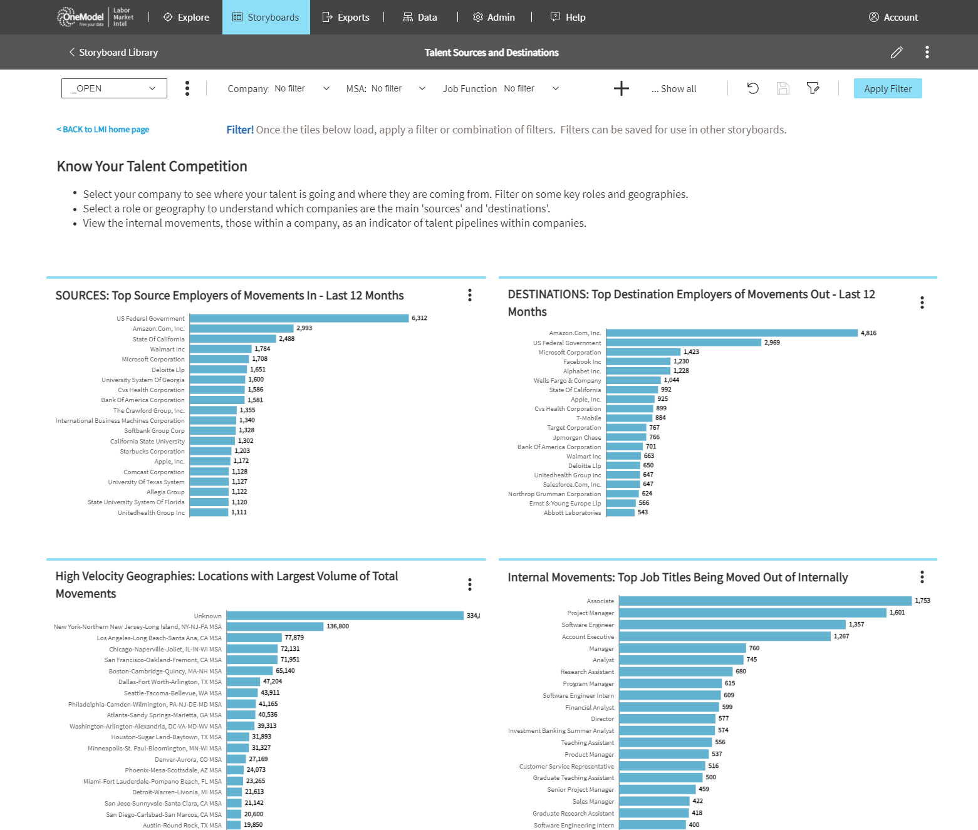Click 'Walmart Inc' label in Sources chart
This screenshot has height=830, width=978.
coord(167,349)
